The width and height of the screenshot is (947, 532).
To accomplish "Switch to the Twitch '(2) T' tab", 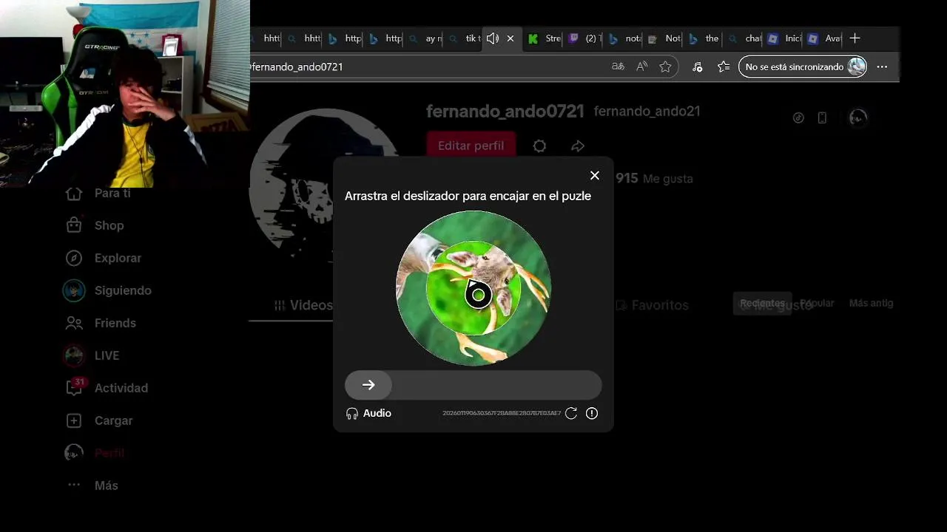I will tap(584, 38).
